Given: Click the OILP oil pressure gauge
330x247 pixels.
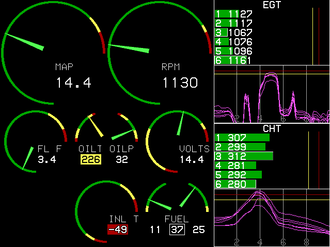Looking at the screenshot, I should point(122,135).
